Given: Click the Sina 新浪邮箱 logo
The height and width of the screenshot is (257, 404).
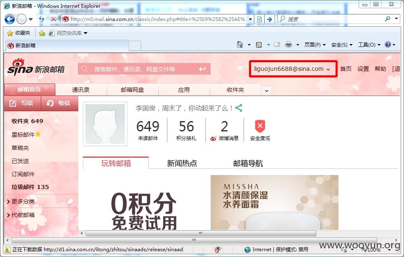Looking at the screenshot, I should [x=36, y=68].
